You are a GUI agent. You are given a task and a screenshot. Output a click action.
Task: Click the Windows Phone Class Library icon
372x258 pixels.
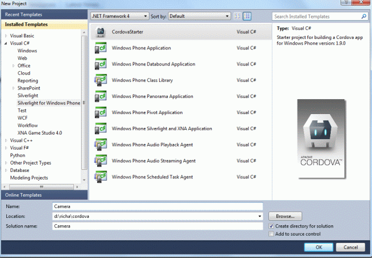101,80
